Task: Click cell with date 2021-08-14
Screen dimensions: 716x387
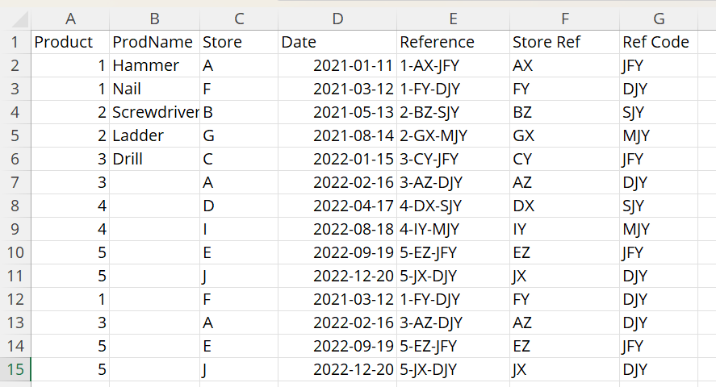Action: coord(337,135)
